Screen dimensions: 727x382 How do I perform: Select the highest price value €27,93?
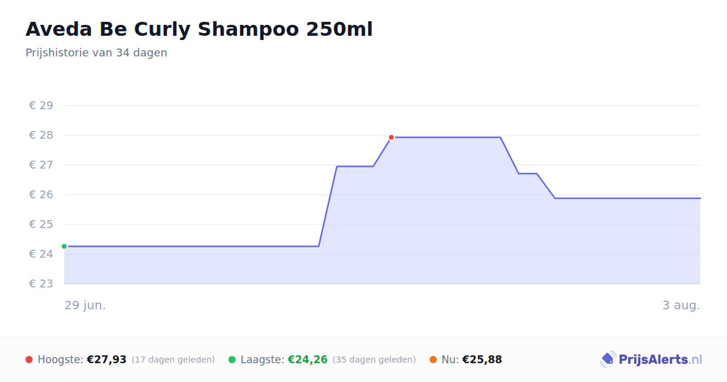point(107,360)
